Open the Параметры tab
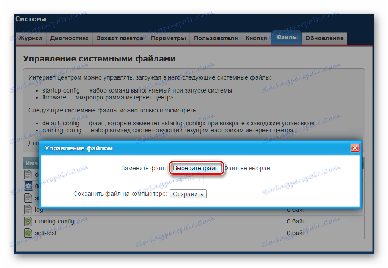Image resolution: width=388 pixels, height=268 pixels. tap(168, 38)
